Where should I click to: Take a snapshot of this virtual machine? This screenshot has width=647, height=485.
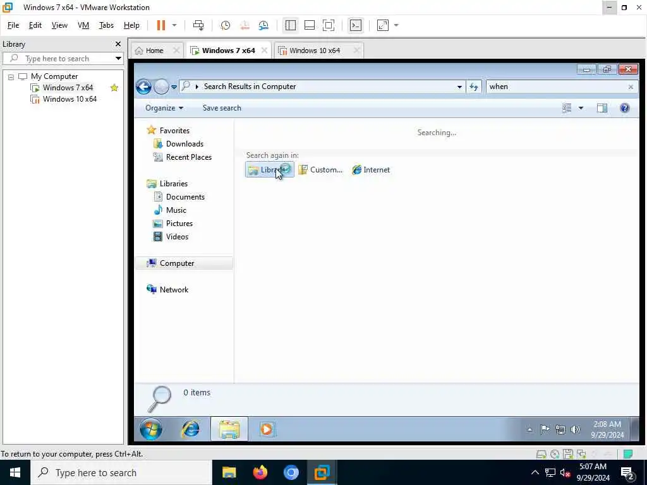[225, 25]
